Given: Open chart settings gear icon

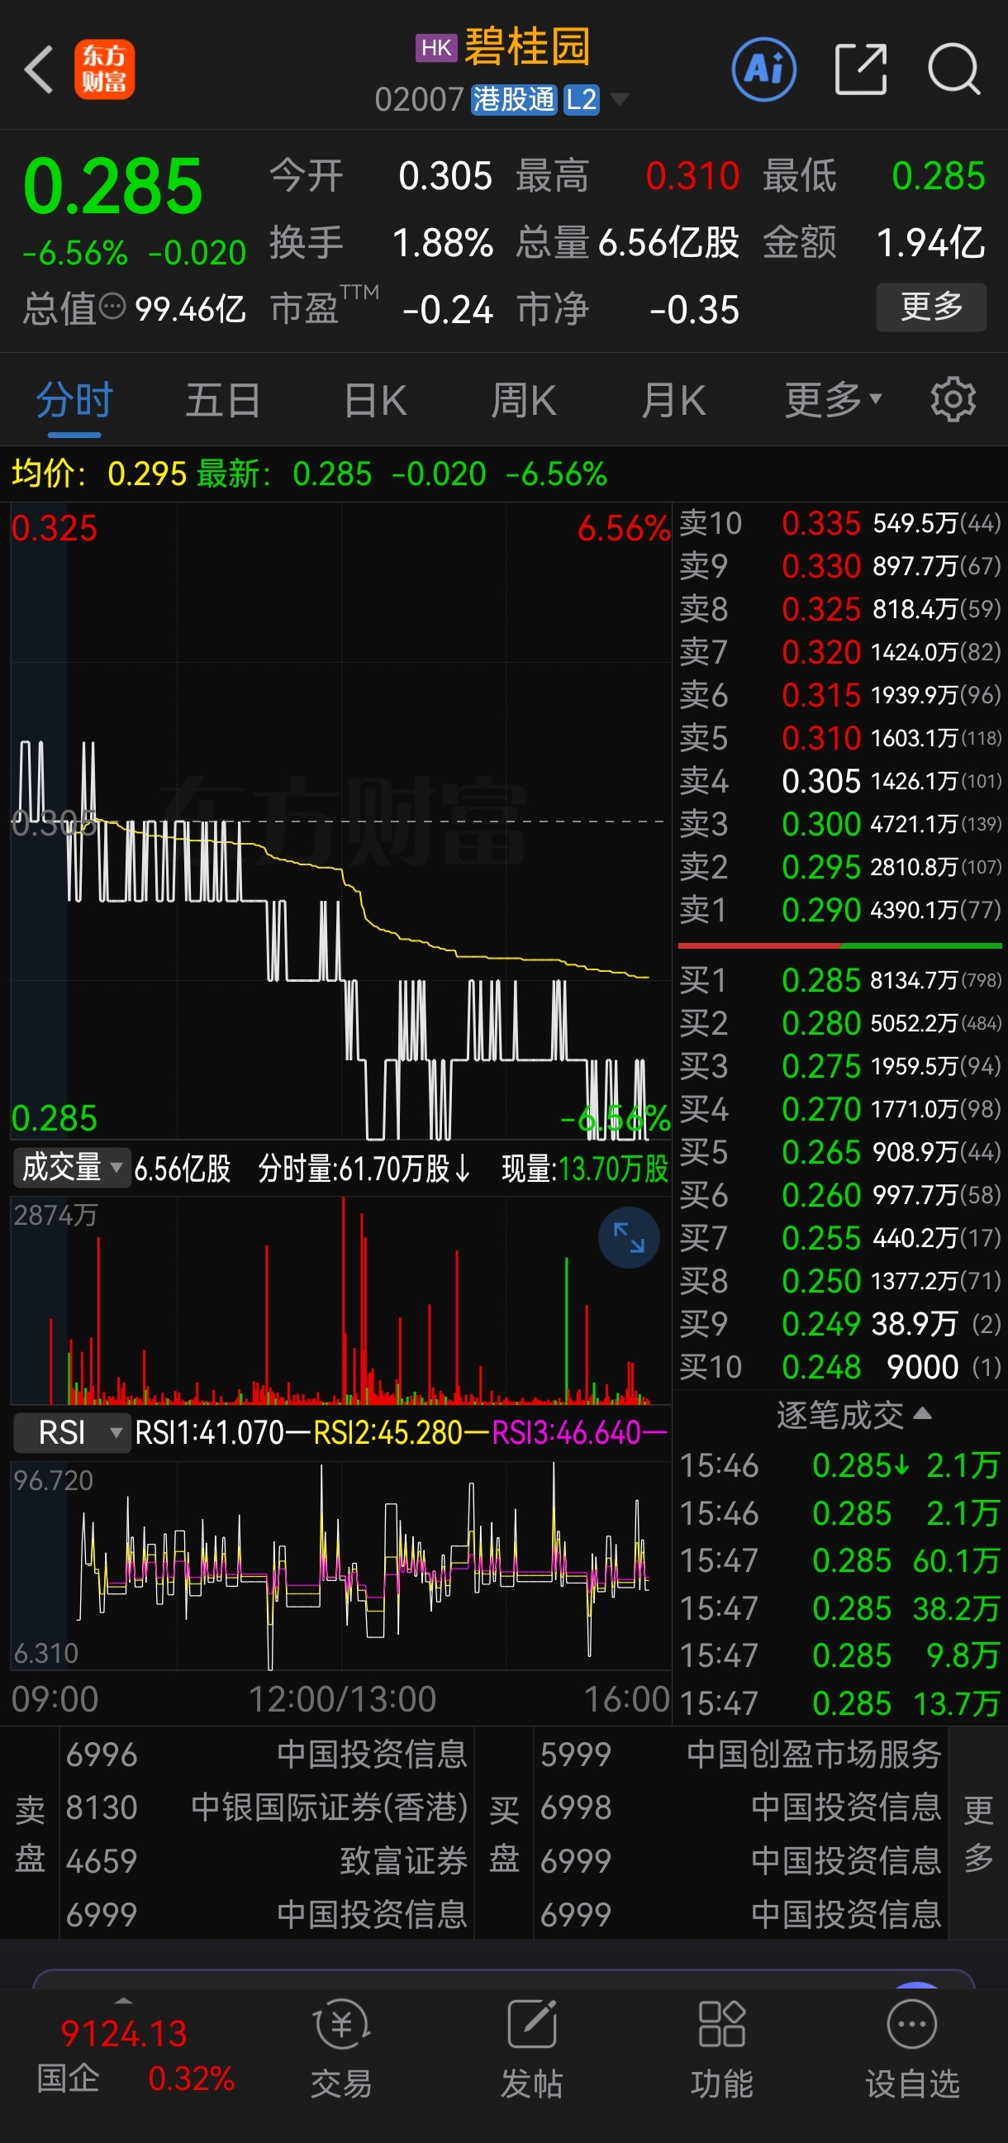Looking at the screenshot, I should [x=953, y=400].
